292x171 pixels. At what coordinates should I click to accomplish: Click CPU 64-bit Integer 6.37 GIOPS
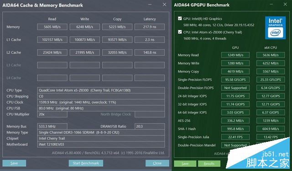click(271, 112)
